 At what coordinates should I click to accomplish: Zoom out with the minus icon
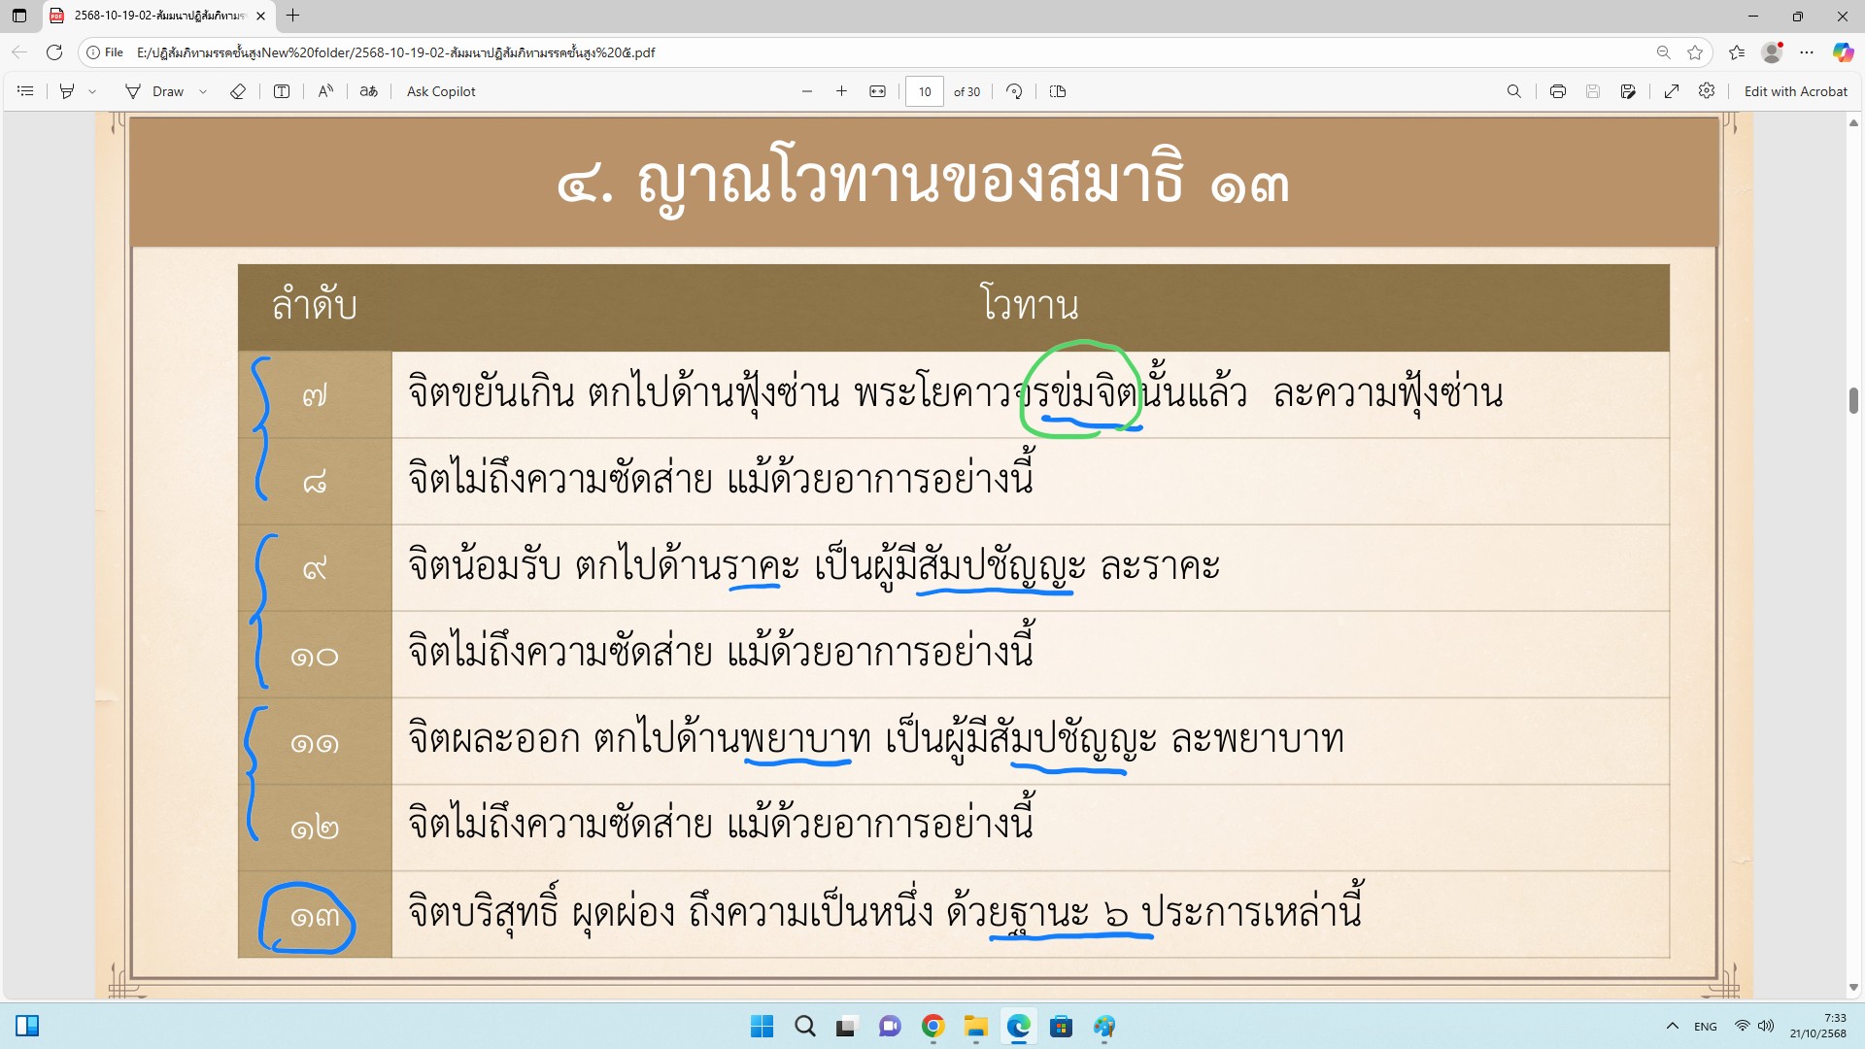(806, 91)
